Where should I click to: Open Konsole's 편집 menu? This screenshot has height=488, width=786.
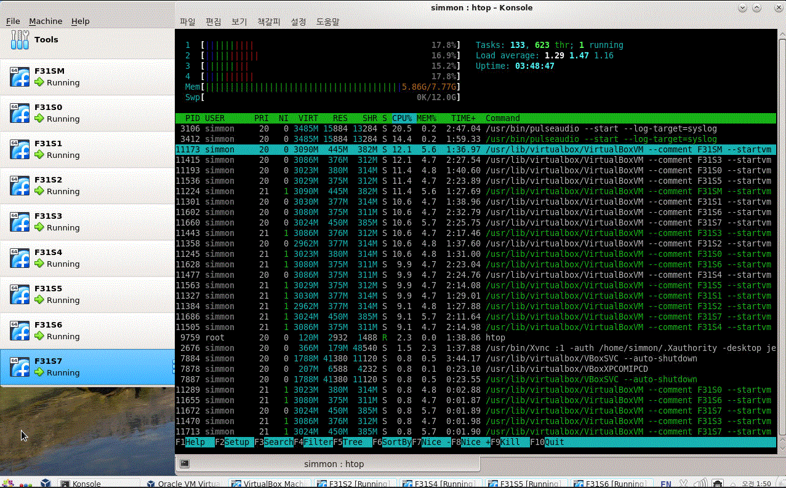pos(213,22)
